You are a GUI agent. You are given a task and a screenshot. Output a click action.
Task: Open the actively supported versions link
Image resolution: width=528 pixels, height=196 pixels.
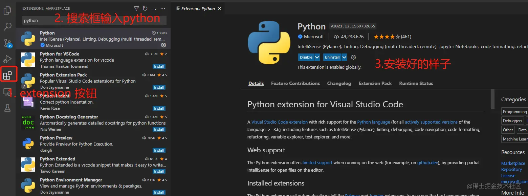coord(431,122)
